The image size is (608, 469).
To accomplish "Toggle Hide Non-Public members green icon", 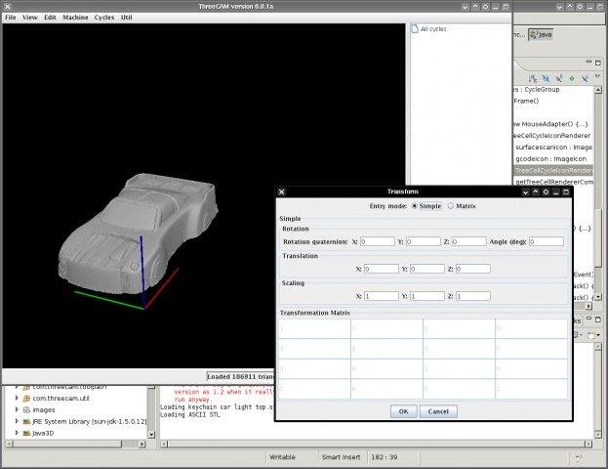I will (572, 78).
